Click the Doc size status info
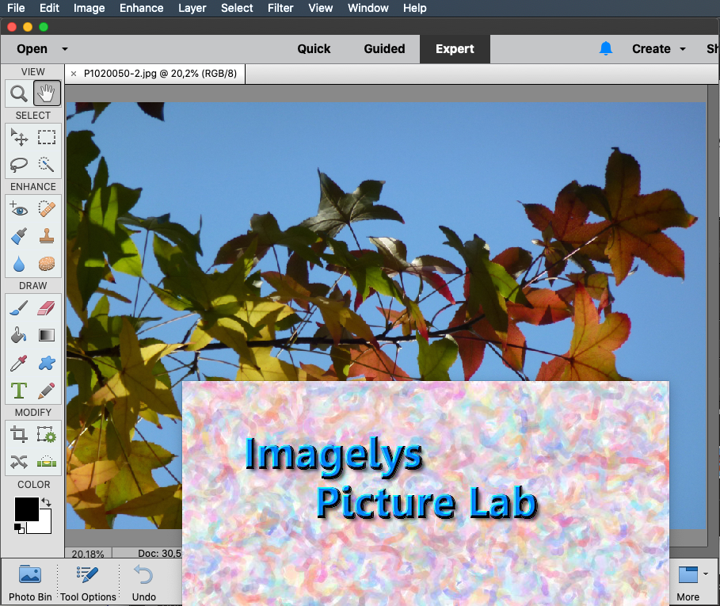Viewport: 720px width, 606px height. pos(159,553)
